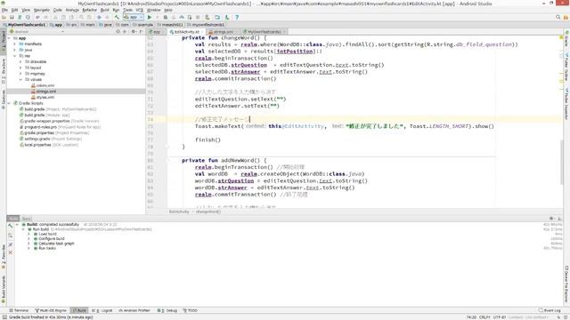570x320 pixels.
Task: Open the Build menu
Action: pyautogui.click(x=105, y=10)
